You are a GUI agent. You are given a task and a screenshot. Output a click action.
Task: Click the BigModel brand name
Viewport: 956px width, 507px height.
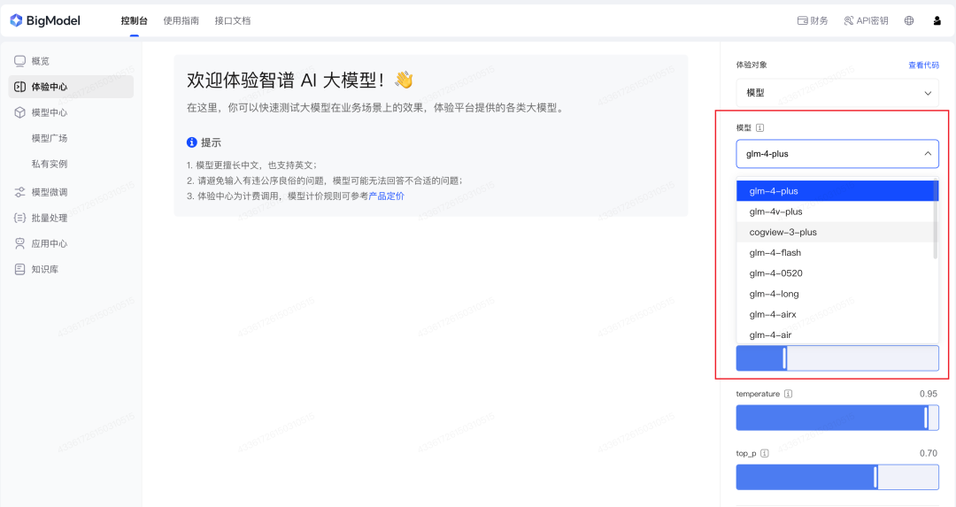pos(53,20)
